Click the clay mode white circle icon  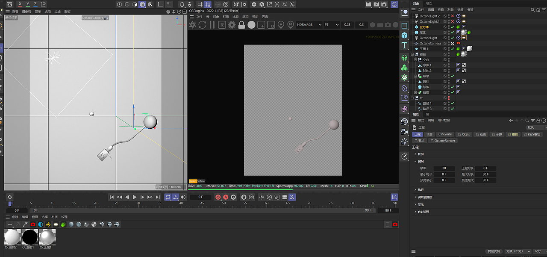coord(251,25)
